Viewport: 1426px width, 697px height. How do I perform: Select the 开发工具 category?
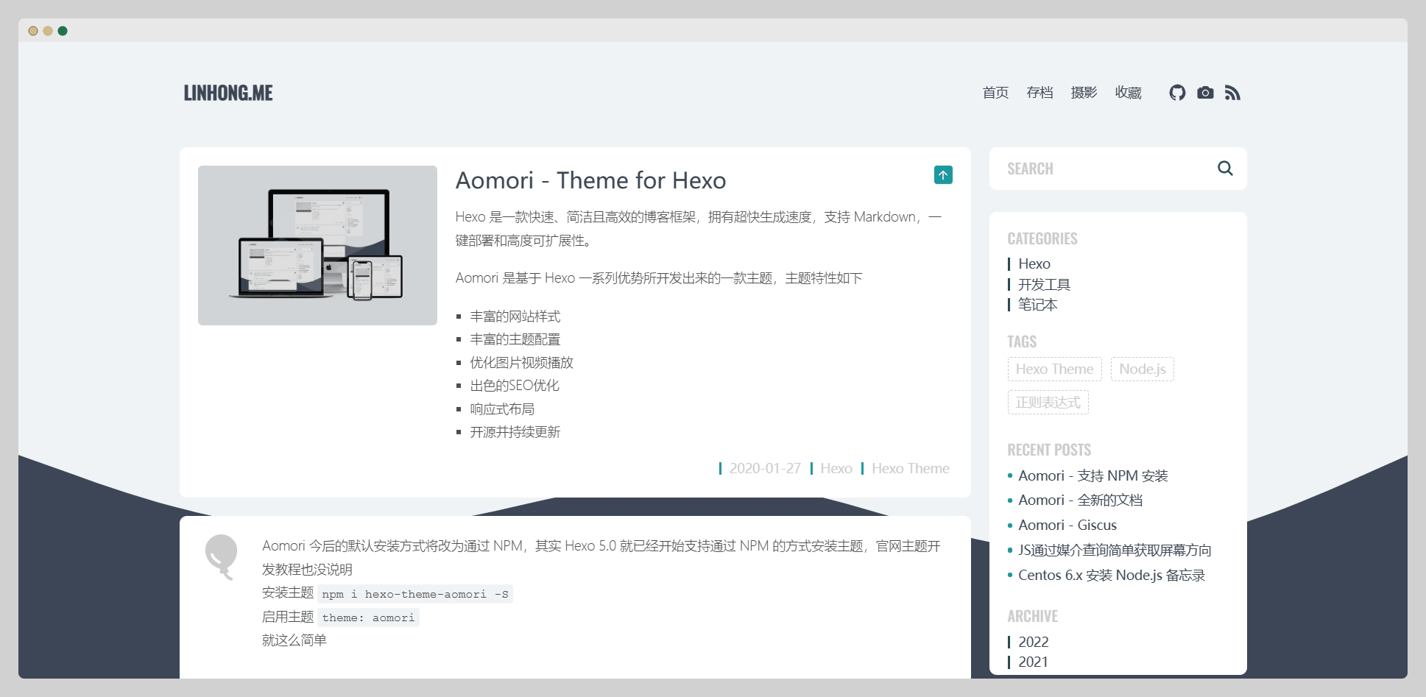pyautogui.click(x=1044, y=284)
